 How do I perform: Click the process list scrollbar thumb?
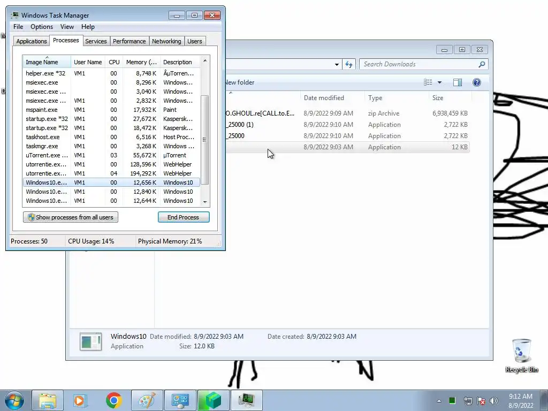(205, 140)
